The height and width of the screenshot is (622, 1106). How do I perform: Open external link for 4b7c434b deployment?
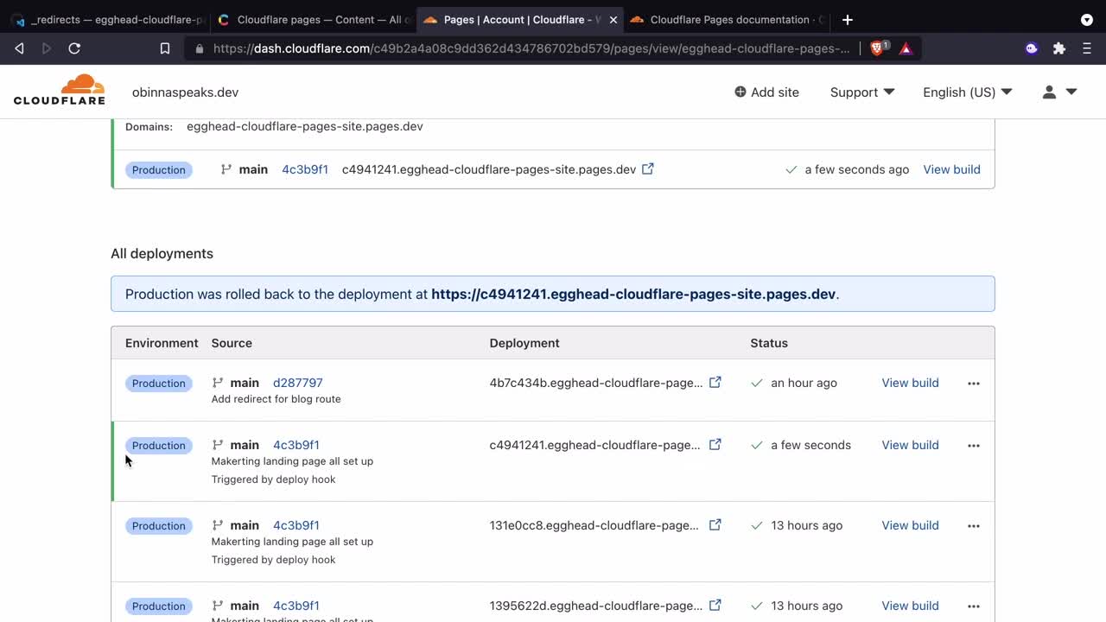tap(715, 383)
